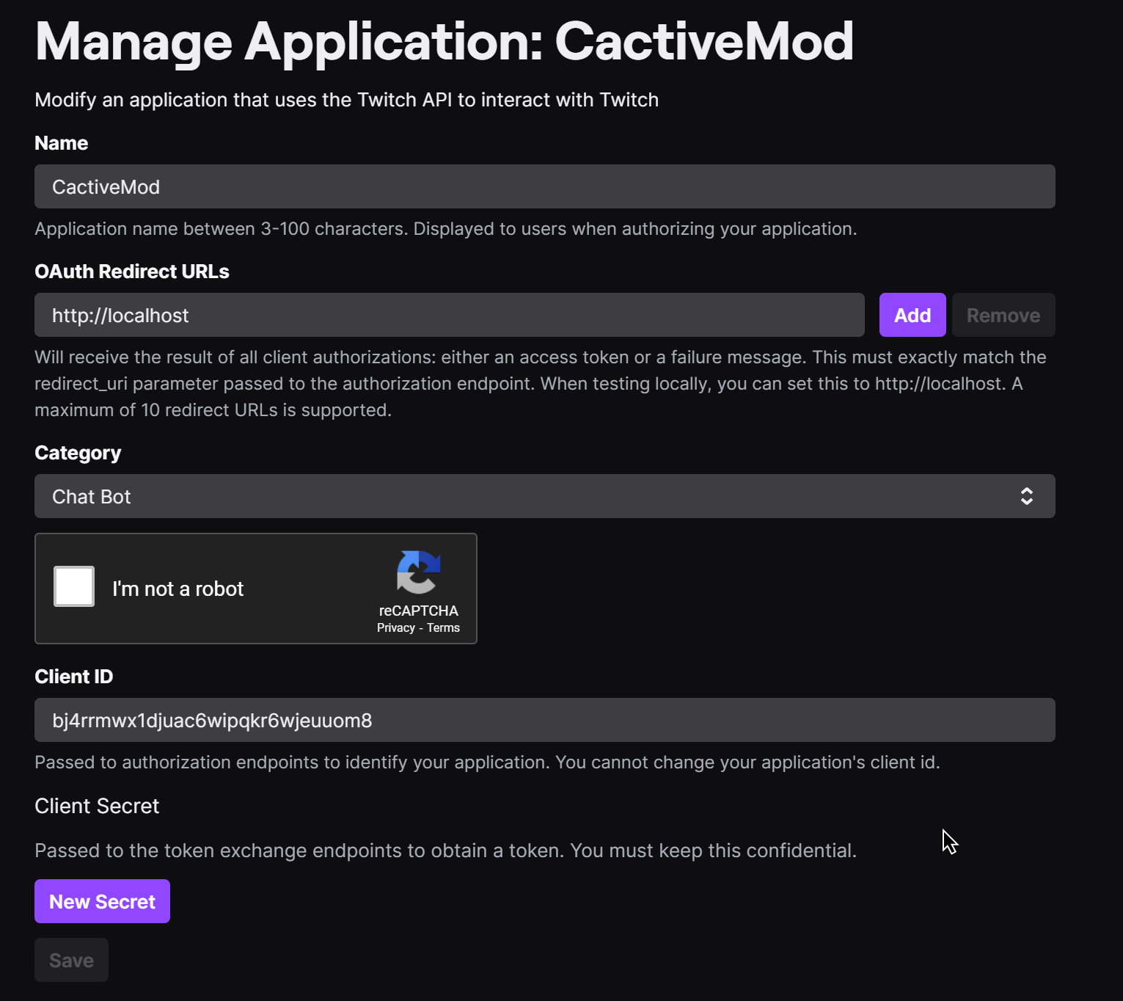Image resolution: width=1123 pixels, height=1001 pixels.
Task: Click the Name label above the field
Action: pyautogui.click(x=62, y=143)
